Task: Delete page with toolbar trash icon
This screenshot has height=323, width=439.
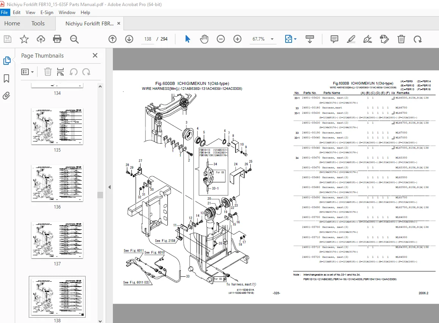Action: pyautogui.click(x=401, y=39)
